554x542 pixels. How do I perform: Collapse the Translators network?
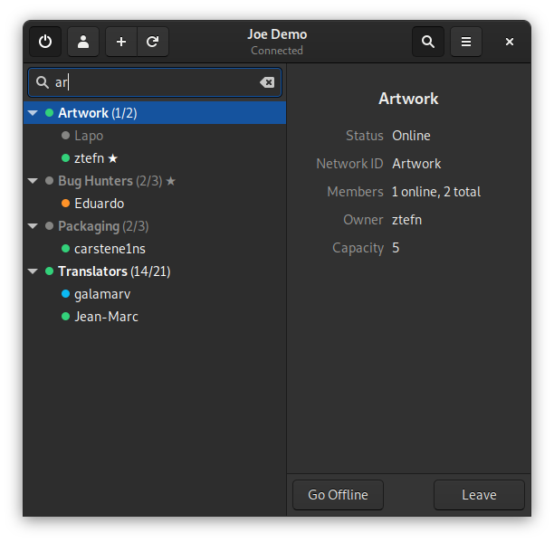[33, 271]
